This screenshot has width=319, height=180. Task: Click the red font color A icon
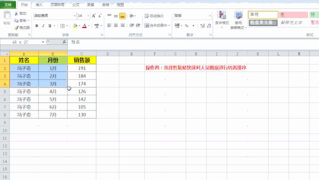point(84,26)
